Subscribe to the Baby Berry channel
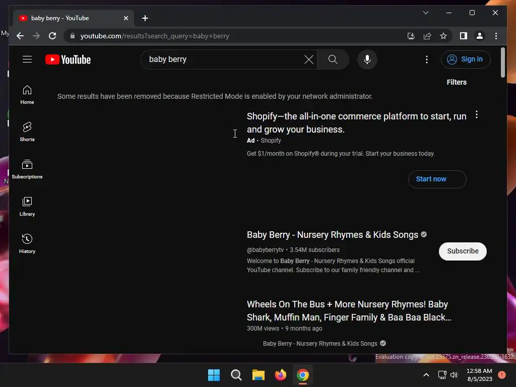This screenshot has width=516, height=387. click(463, 251)
